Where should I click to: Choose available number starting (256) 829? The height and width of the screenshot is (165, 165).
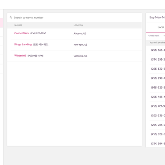[x=158, y=134]
